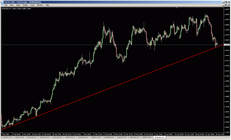
Task: Click the chart shift triangle marker at top
Action: click(177, 8)
